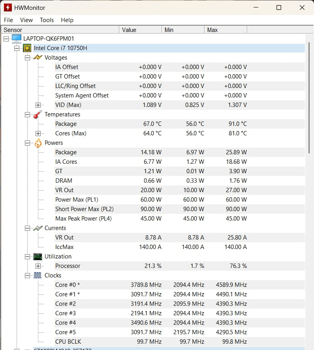Screen dimensions: 314x350
Task: Click the CPU chip icon beside Intel Core i7 10750H
Action: coord(26,48)
